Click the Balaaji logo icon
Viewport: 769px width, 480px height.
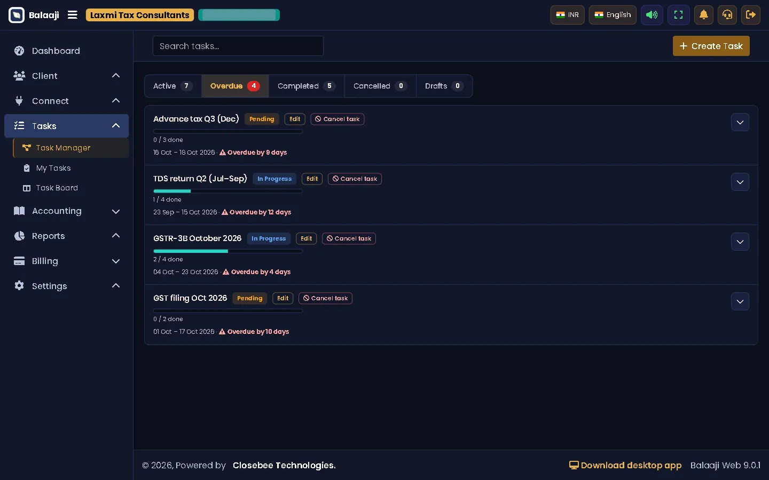(17, 15)
